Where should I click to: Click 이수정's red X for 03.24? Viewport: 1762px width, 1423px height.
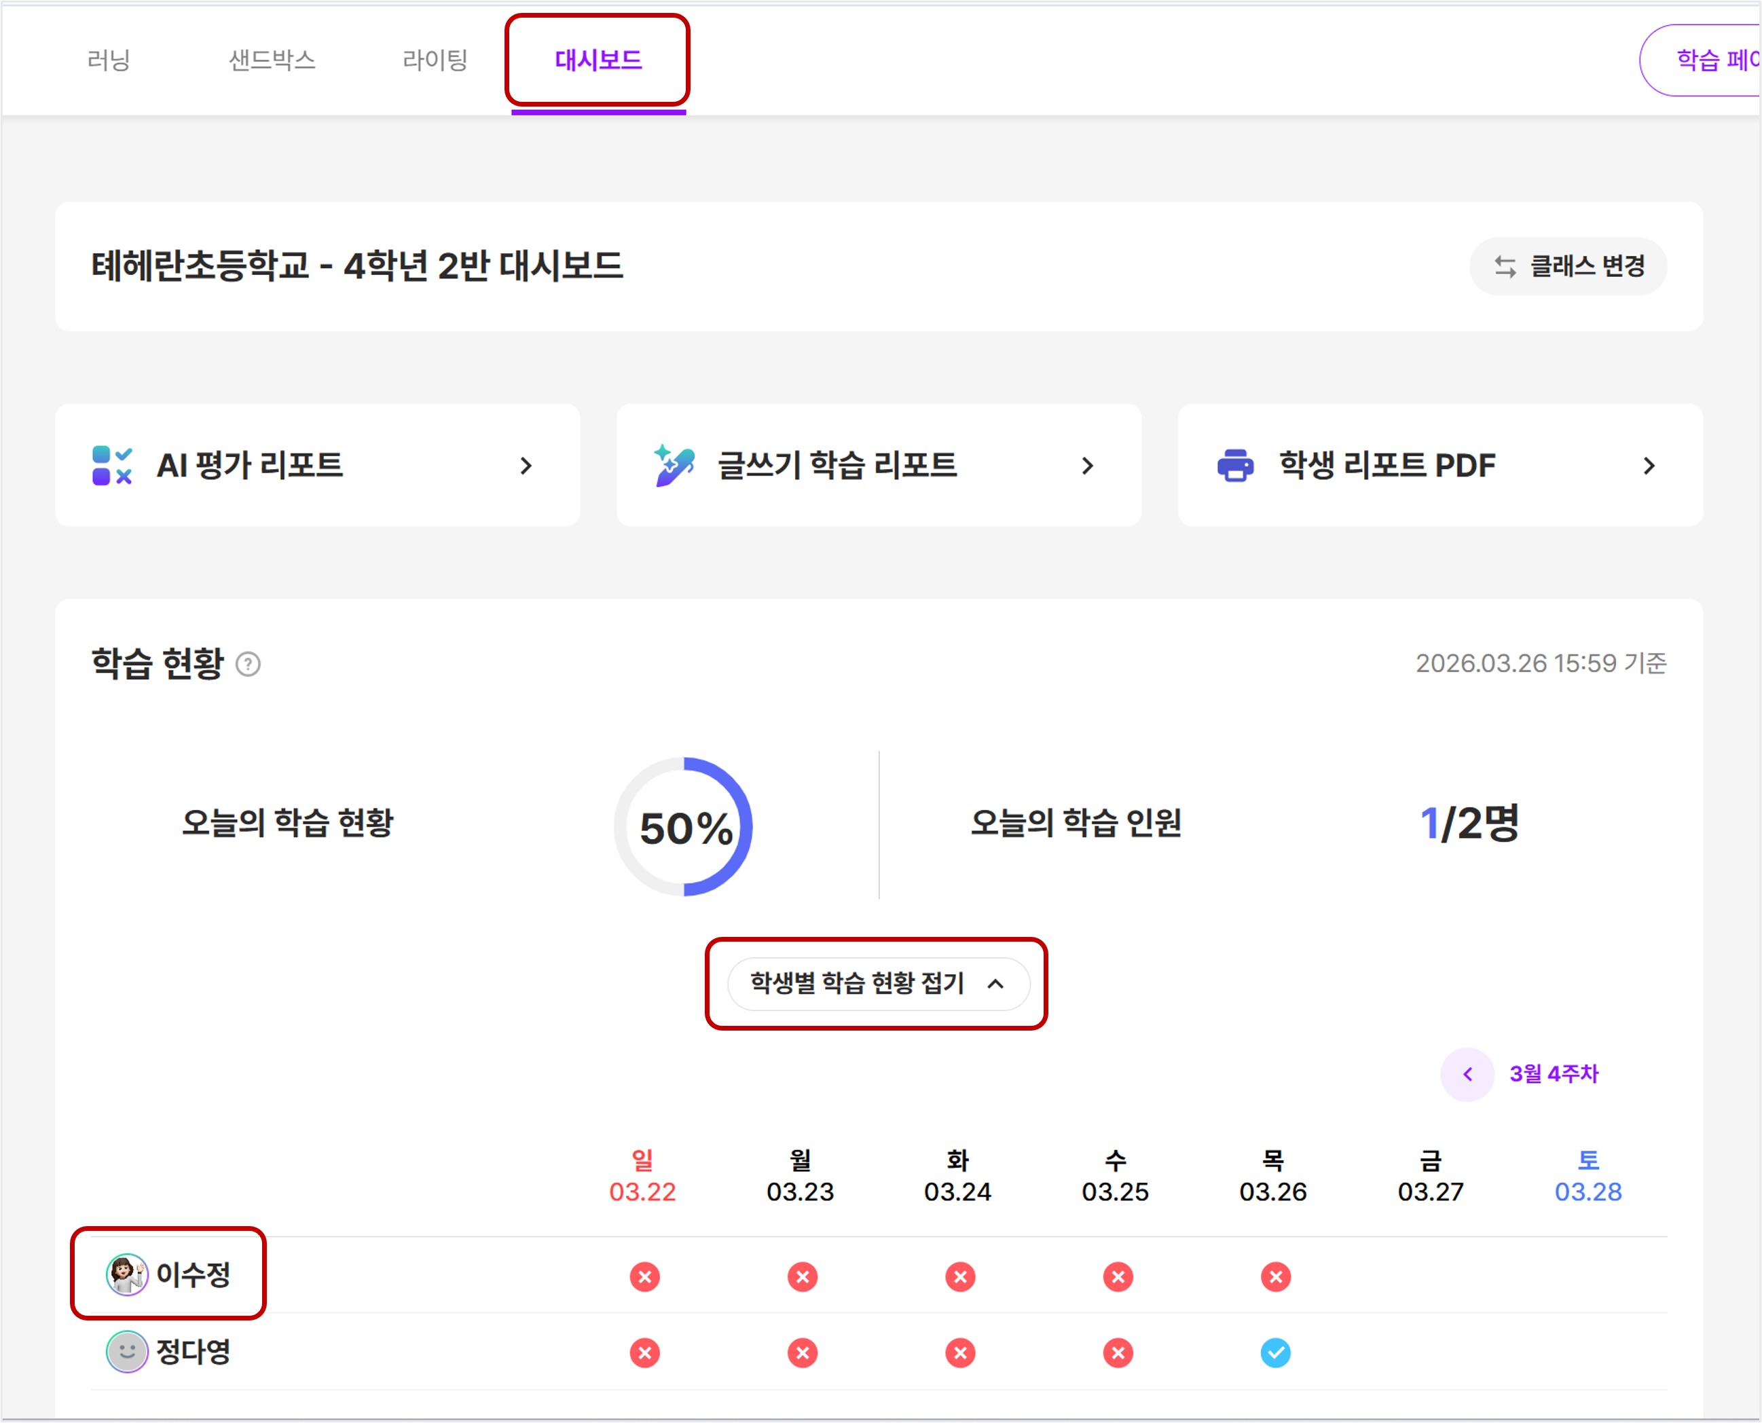[960, 1276]
